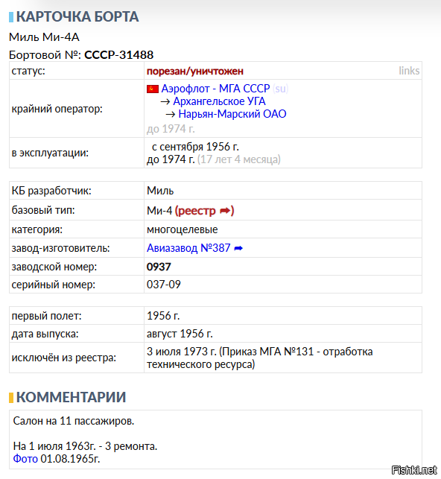Open the Нарьян-Марский ОАО link
This screenshot has height=479, width=441.
click(x=232, y=114)
